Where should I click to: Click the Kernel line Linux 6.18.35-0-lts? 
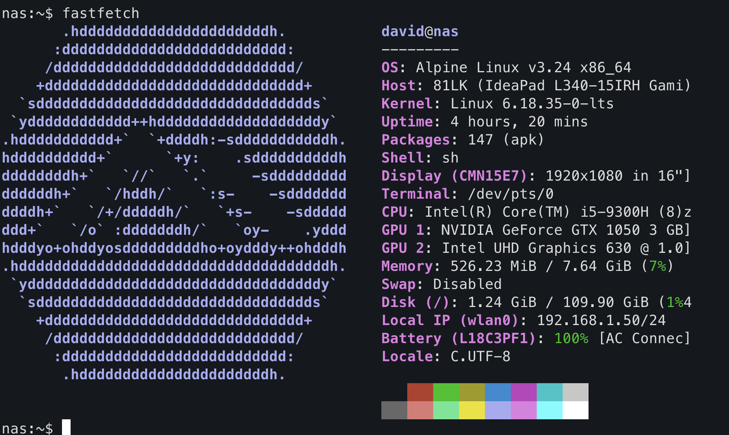click(498, 104)
